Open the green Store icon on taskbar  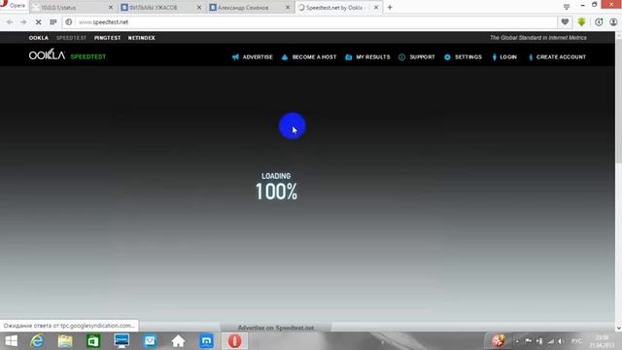click(93, 341)
